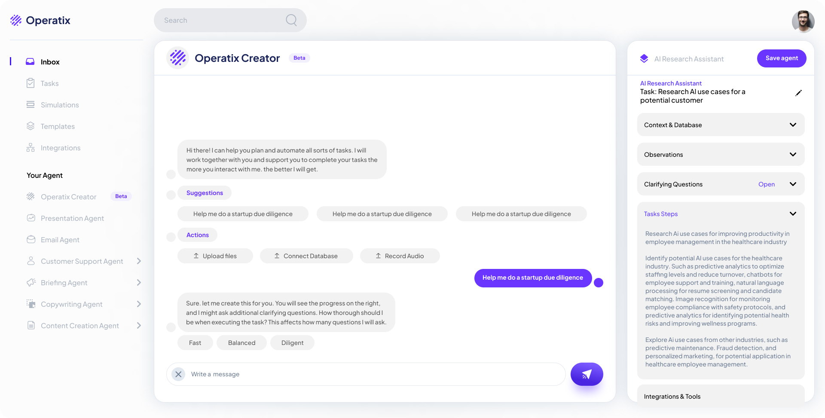The image size is (825, 418).
Task: Click the Templates layers icon
Action: point(31,126)
